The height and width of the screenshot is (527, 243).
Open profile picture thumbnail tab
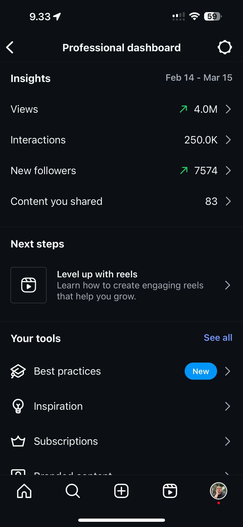218,491
